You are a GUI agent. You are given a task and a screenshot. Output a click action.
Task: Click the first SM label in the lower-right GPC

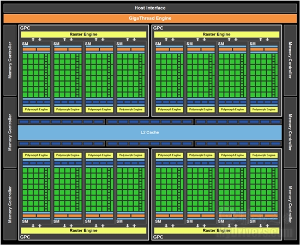(158, 221)
